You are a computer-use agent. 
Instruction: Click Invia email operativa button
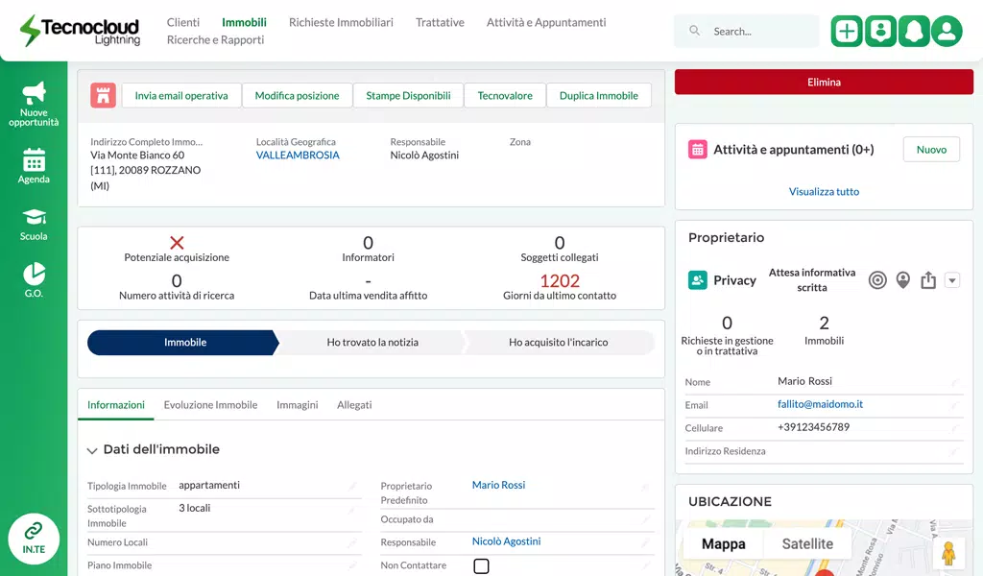pyautogui.click(x=181, y=95)
